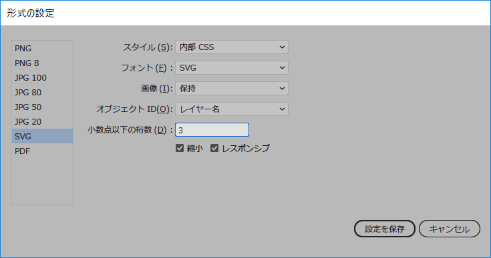Select the PDF format entry
The width and height of the screenshot is (491, 258).
click(42, 151)
